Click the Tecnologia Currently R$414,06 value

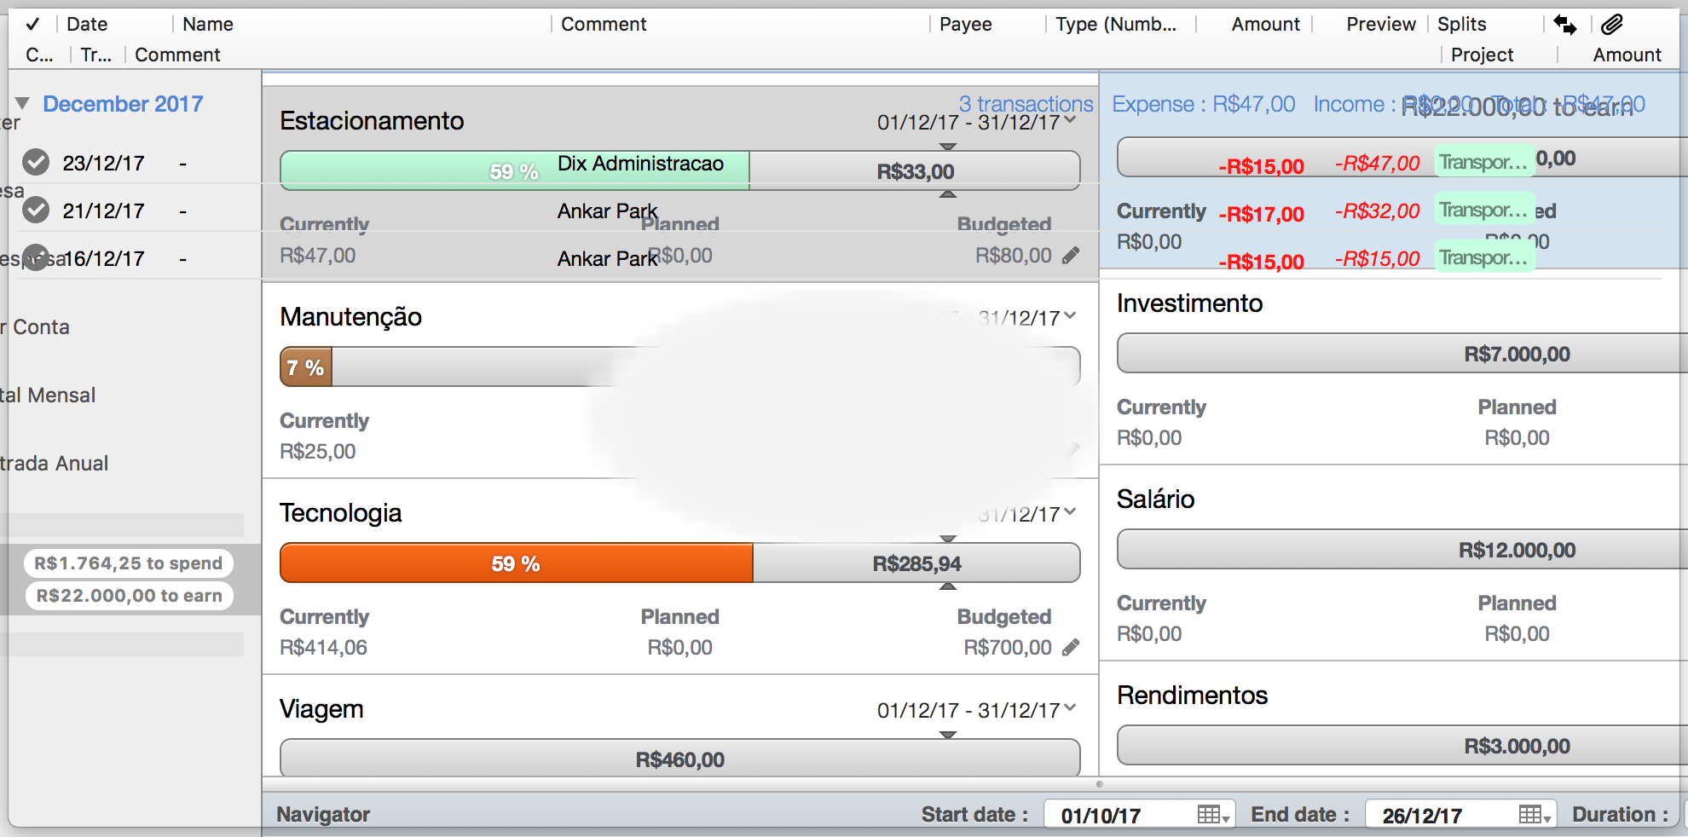coord(323,647)
